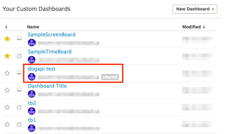
Task: Sort by the starred column arrow
Action: click(6, 27)
